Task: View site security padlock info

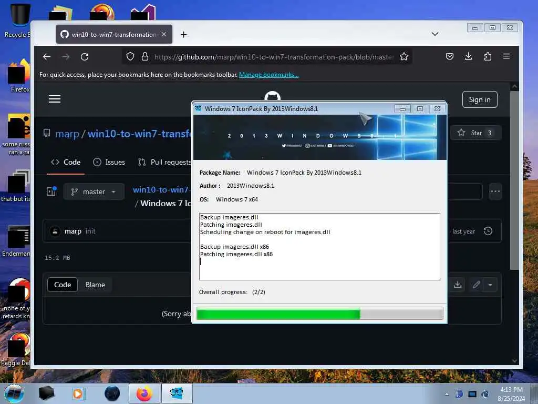Action: (145, 57)
